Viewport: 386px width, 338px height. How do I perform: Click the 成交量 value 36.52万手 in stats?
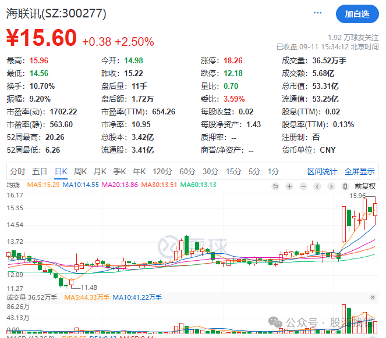[x=330, y=60]
